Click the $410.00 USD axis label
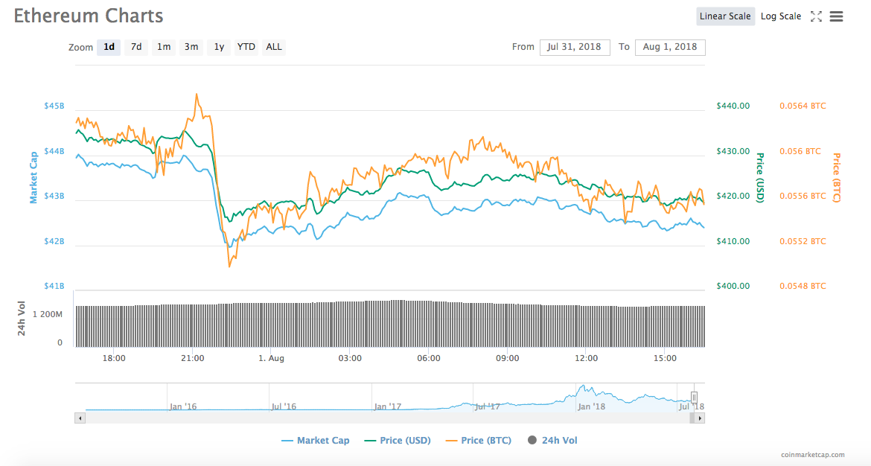Screen dimensions: 871x466 [x=733, y=242]
